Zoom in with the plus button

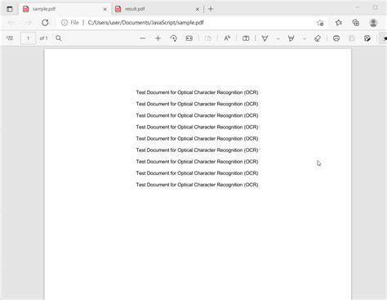pos(158,38)
